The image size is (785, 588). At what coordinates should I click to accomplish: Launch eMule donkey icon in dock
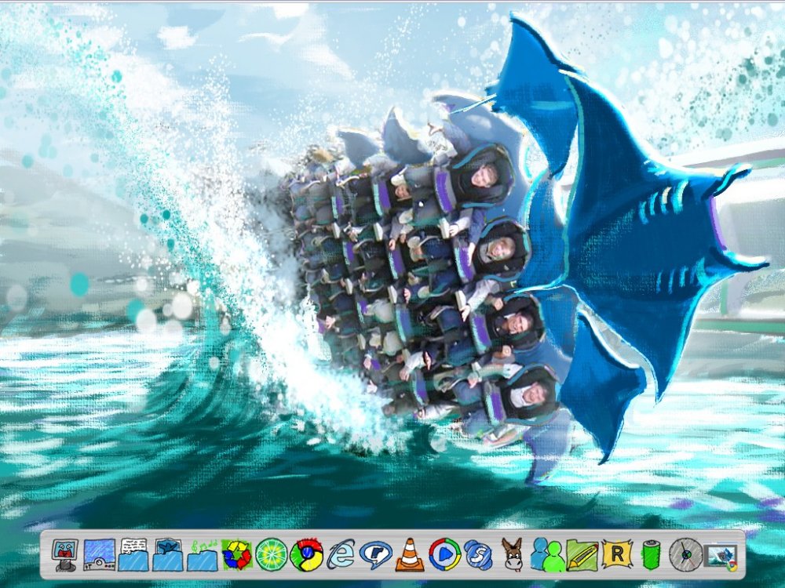tap(512, 554)
